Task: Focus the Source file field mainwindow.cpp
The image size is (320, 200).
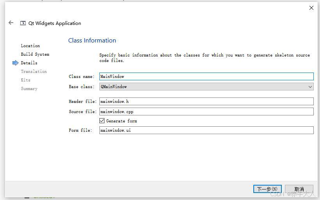Action: point(206,112)
